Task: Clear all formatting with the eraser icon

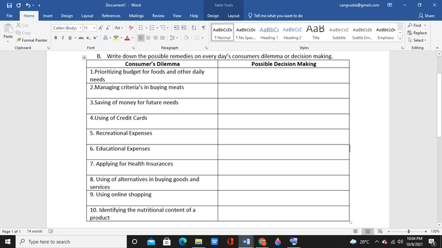Action: 131,28
